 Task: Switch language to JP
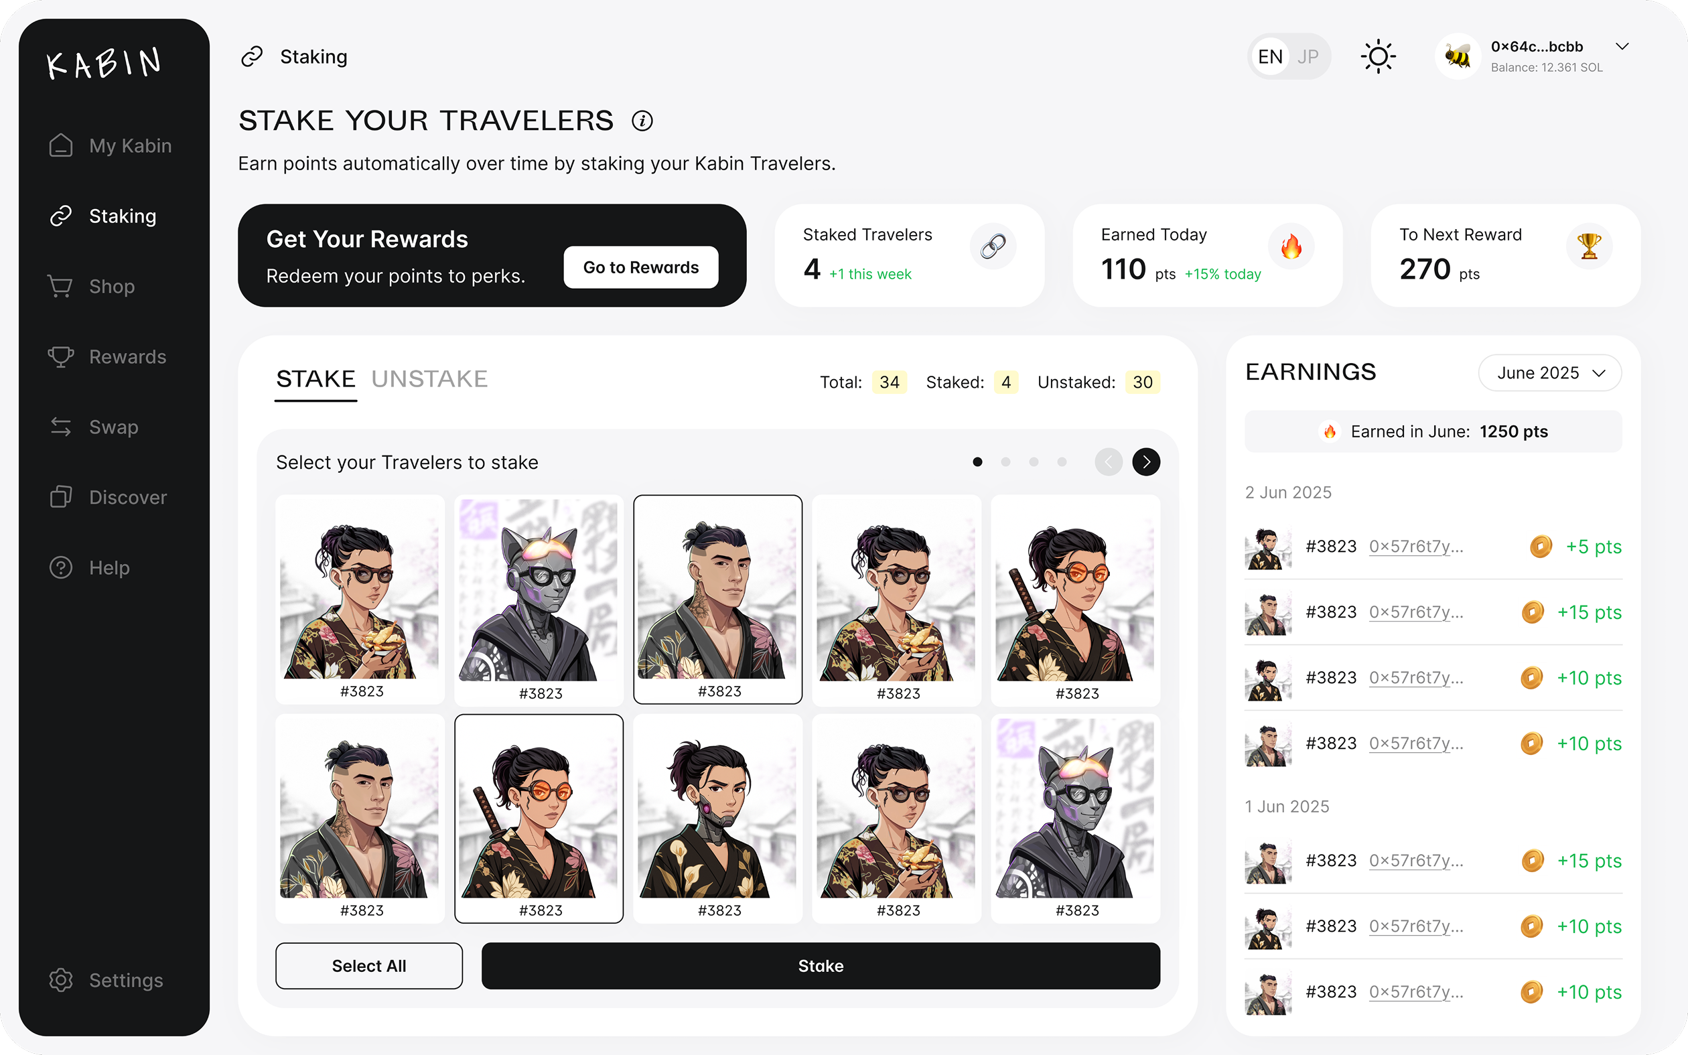click(1308, 56)
